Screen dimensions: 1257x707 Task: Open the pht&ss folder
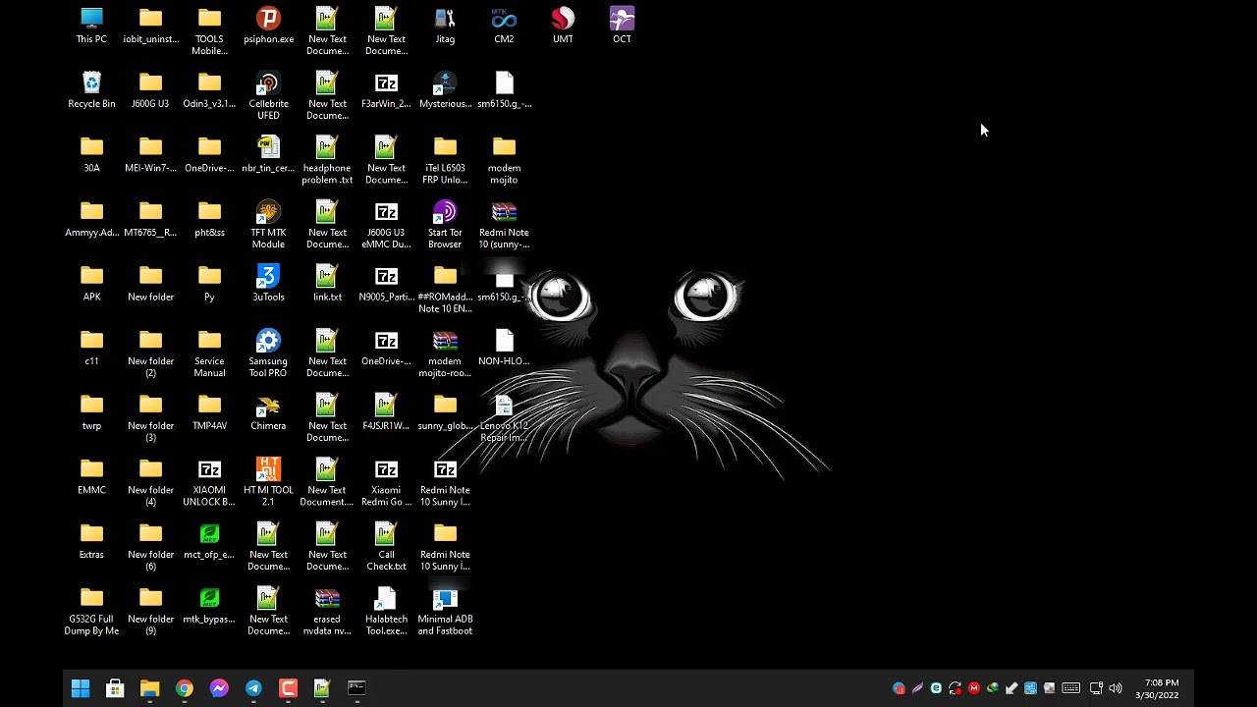[209, 219]
